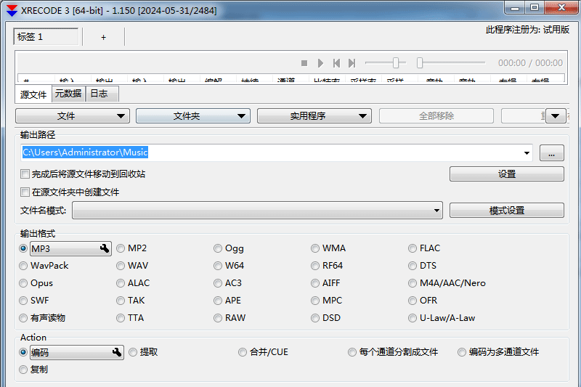
Task: Open 模式设置 pattern settings
Action: click(506, 211)
